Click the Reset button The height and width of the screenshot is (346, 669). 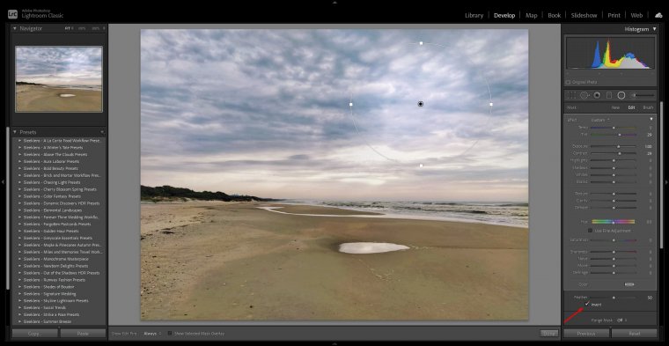[x=634, y=333]
